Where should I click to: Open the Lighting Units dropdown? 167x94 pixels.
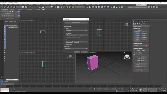coord(76,49)
